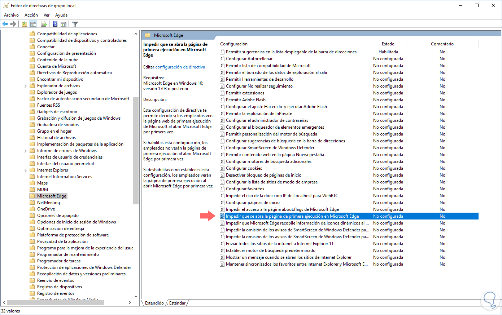Viewport: 502px width, 315px height.
Task: Click the policy icon beside Configurar favoritos
Action: (x=222, y=189)
